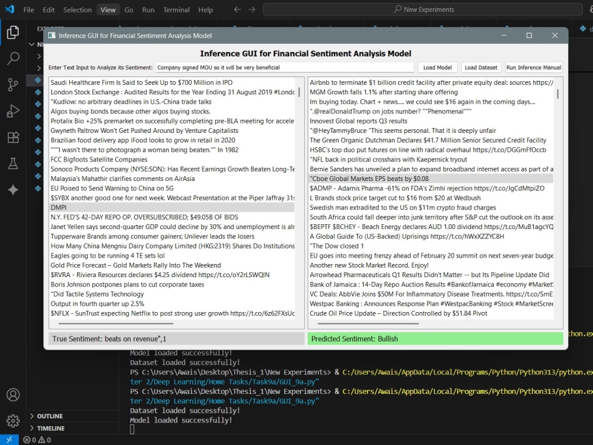
Task: Close the Inference GUI window
Action: coord(555,36)
